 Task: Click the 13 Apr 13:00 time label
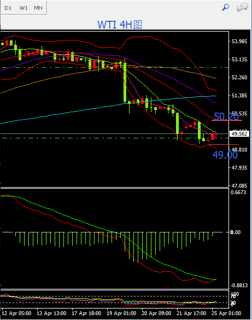[x=51, y=313]
